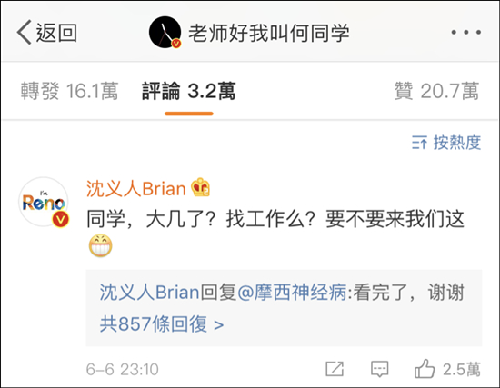The width and height of the screenshot is (500, 388).
Task: Tap the Reno avatar of 沈义人Brian
Action: click(x=44, y=202)
